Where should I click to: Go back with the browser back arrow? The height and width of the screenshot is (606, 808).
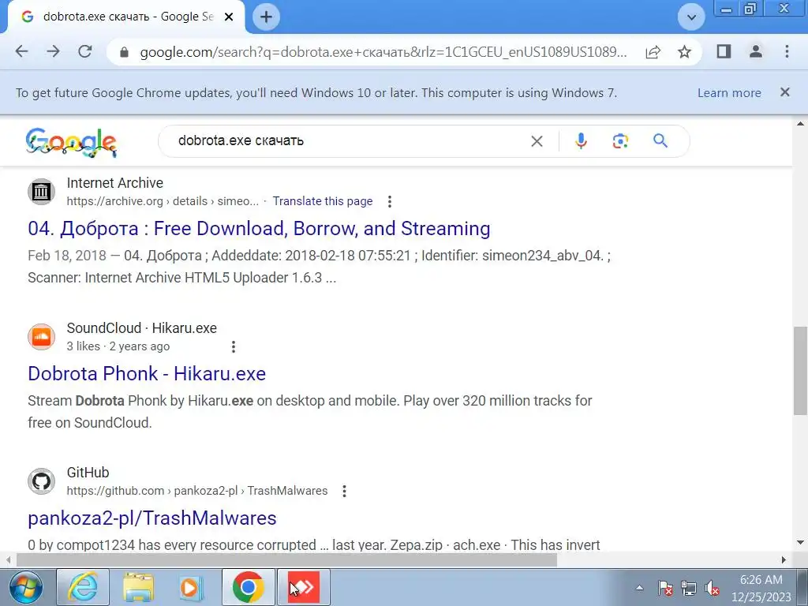pos(21,51)
